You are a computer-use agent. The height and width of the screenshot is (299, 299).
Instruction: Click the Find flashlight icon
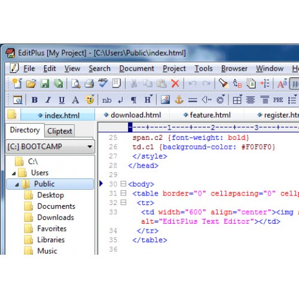(223, 83)
